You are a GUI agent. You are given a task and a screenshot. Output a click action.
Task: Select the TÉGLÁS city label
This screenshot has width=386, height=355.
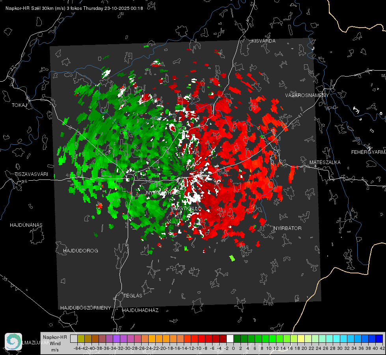pos(133,295)
